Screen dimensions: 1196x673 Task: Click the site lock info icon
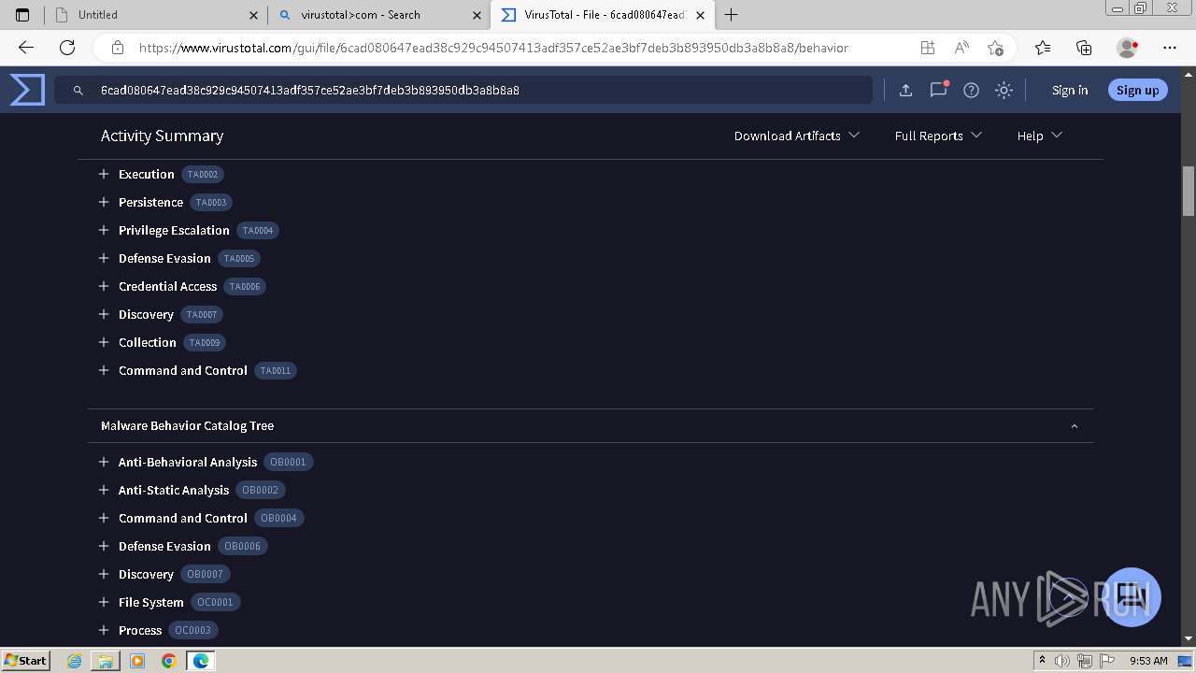tap(118, 48)
